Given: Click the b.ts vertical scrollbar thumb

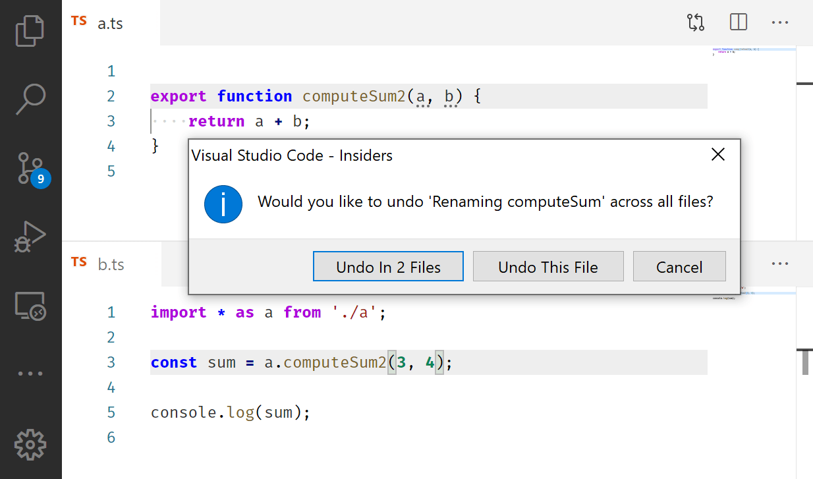Looking at the screenshot, I should (805, 362).
